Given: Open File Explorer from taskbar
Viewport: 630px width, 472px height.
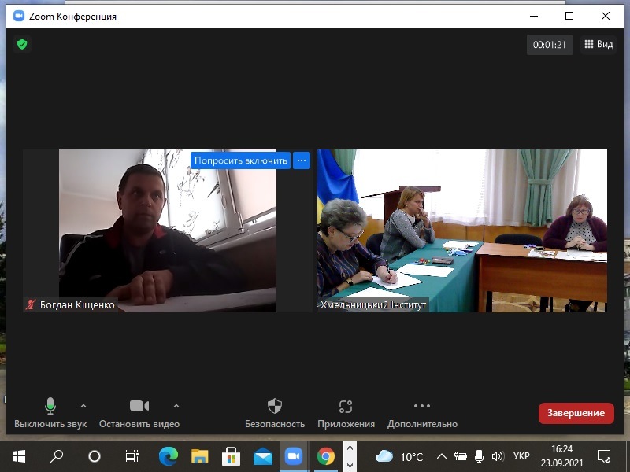Looking at the screenshot, I should (x=200, y=456).
